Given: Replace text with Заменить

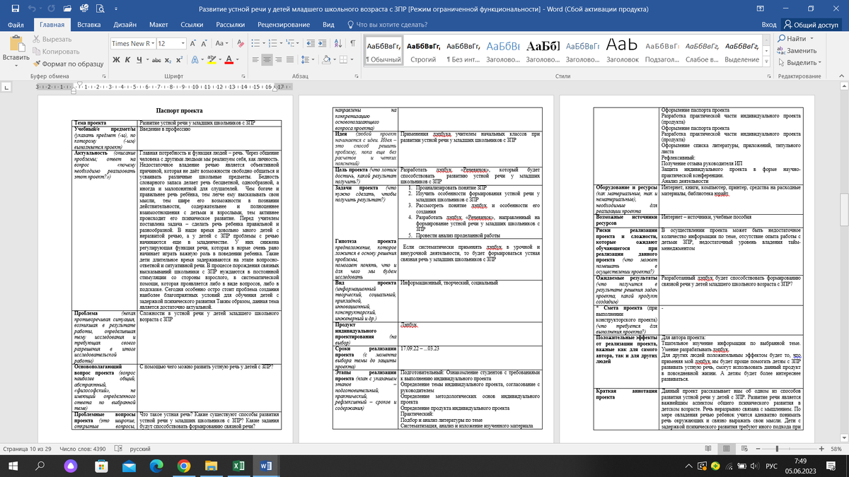Looking at the screenshot, I should pyautogui.click(x=797, y=51).
